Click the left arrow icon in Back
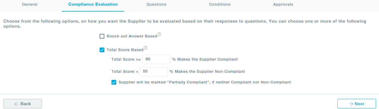The image size is (379, 109). tap(17, 104)
